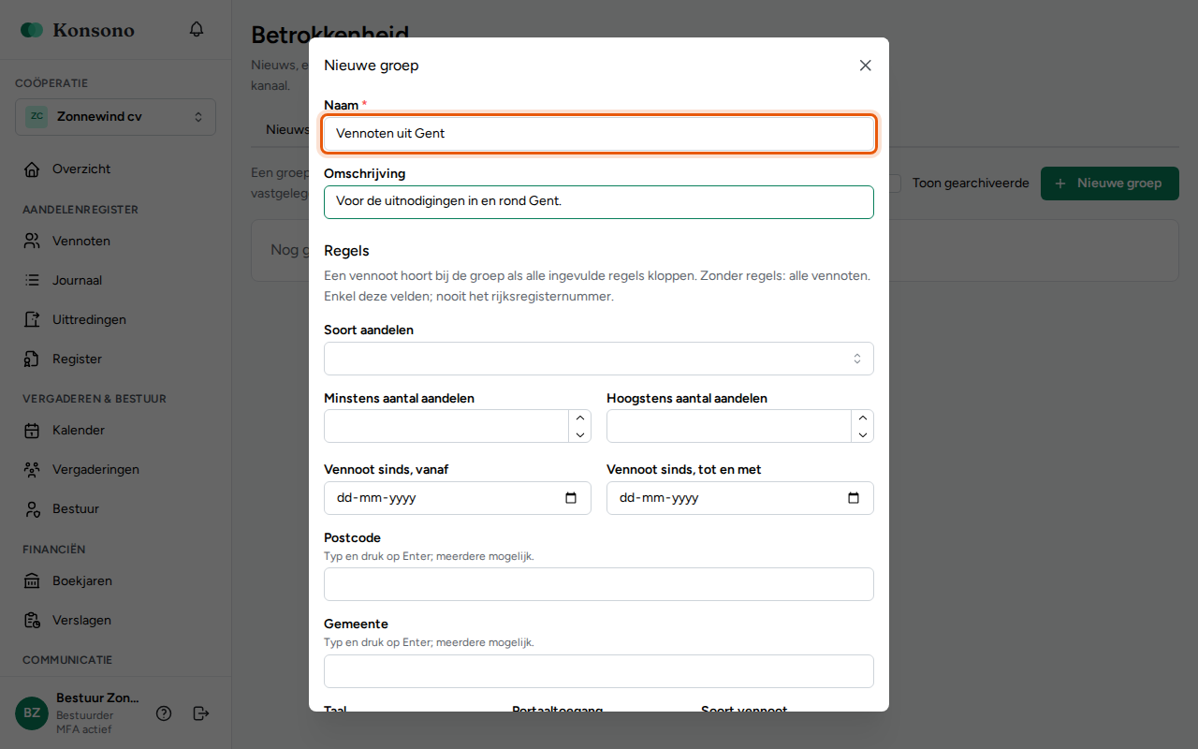The width and height of the screenshot is (1198, 749).
Task: Open the 'Vennoot sinds, vanaf' calendar picker
Action: pos(571,498)
